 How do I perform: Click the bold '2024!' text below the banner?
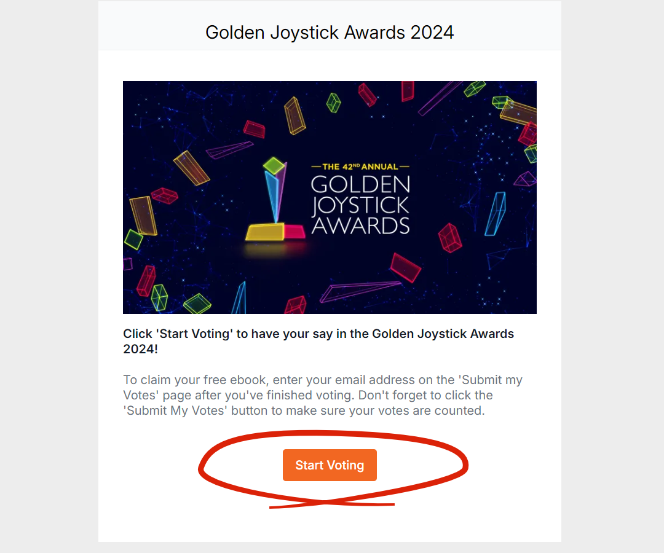click(141, 349)
